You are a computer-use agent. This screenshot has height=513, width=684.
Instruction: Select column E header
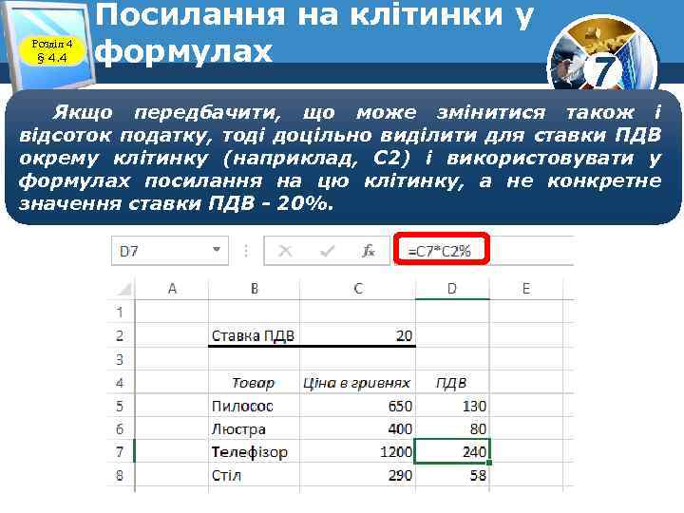coord(526,289)
